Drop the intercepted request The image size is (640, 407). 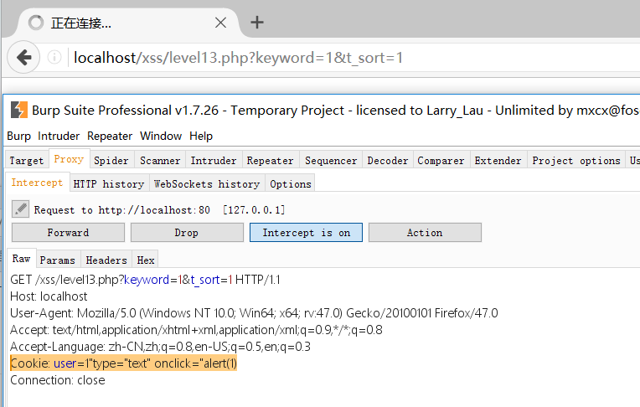187,232
